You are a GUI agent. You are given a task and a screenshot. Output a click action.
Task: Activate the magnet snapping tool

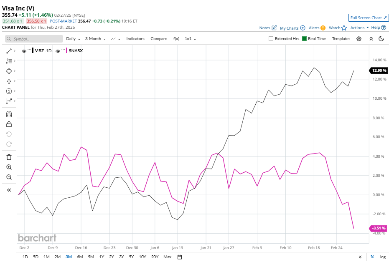coord(9,113)
